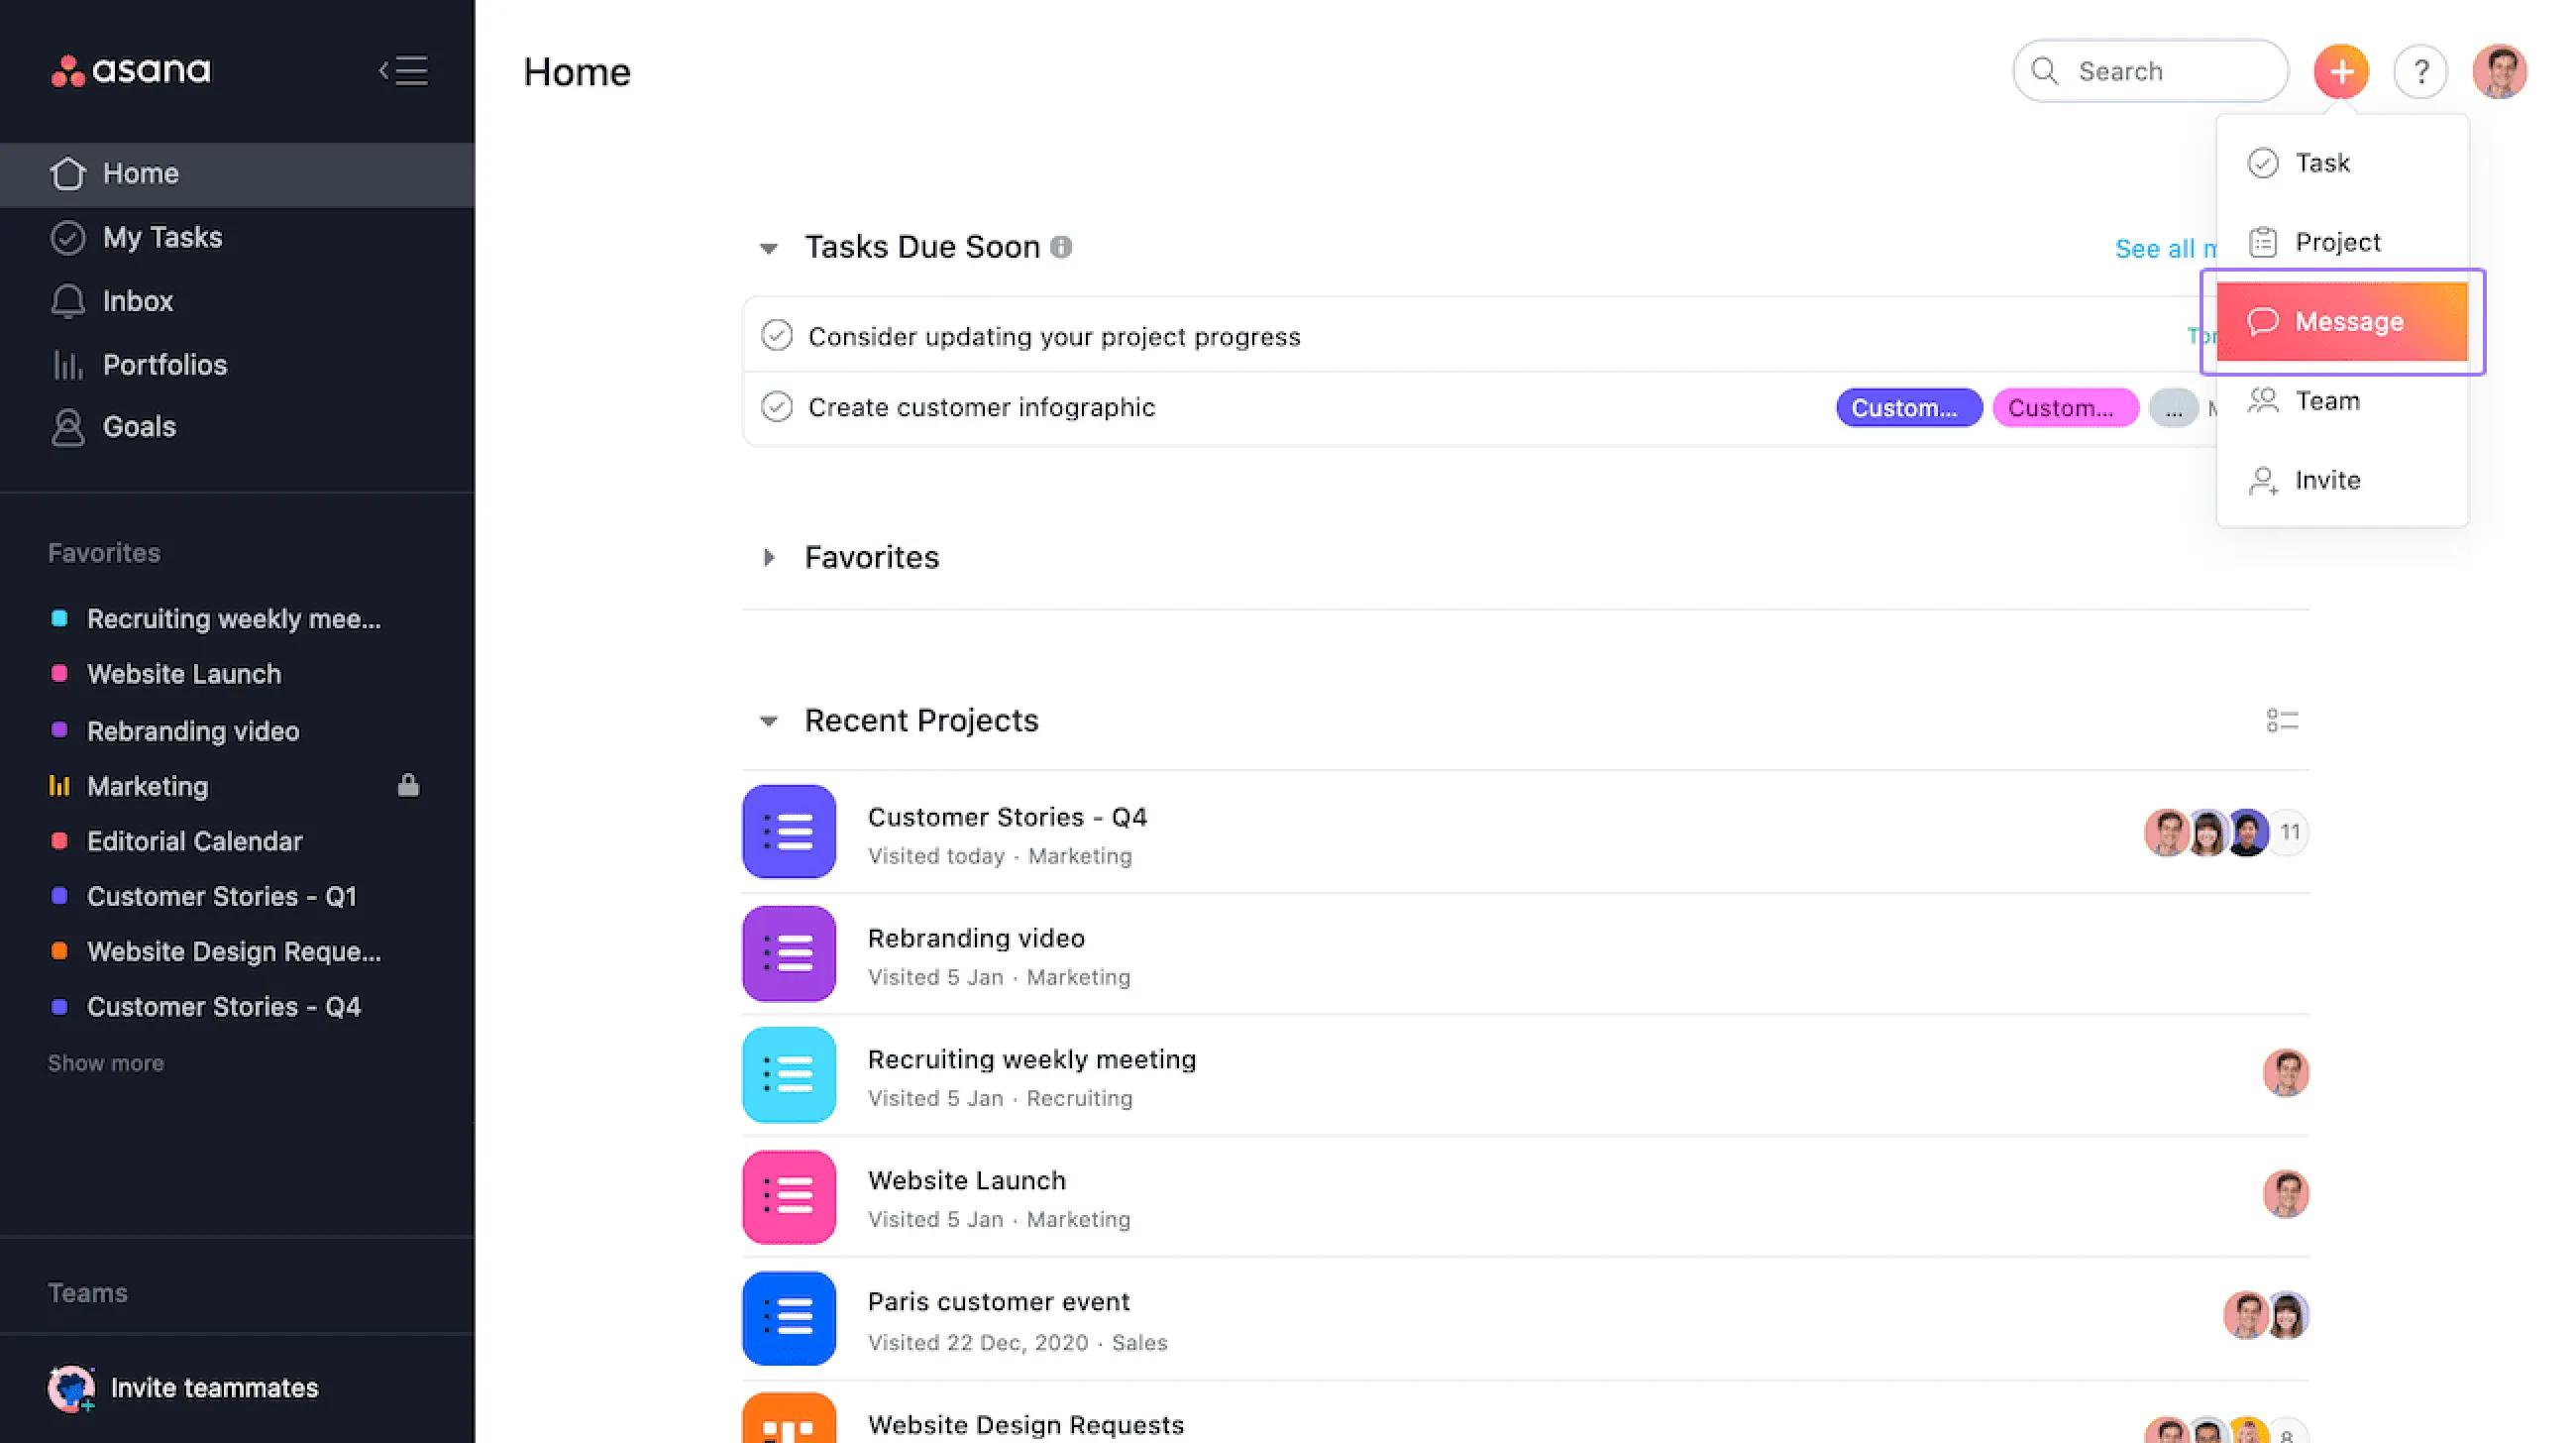Click the orange plus quick-add button
Screen dimensions: 2576x1443
pyautogui.click(x=2340, y=71)
